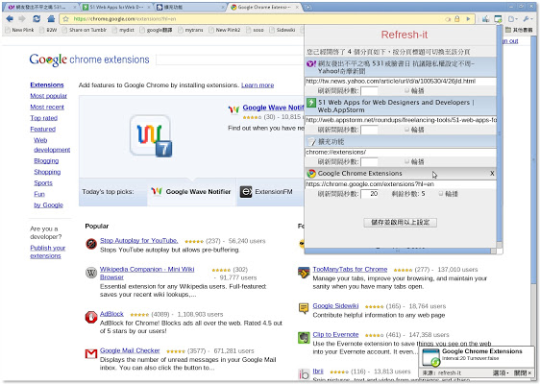Click the Clip to Evernote icon
540x384 pixels.
304,338
